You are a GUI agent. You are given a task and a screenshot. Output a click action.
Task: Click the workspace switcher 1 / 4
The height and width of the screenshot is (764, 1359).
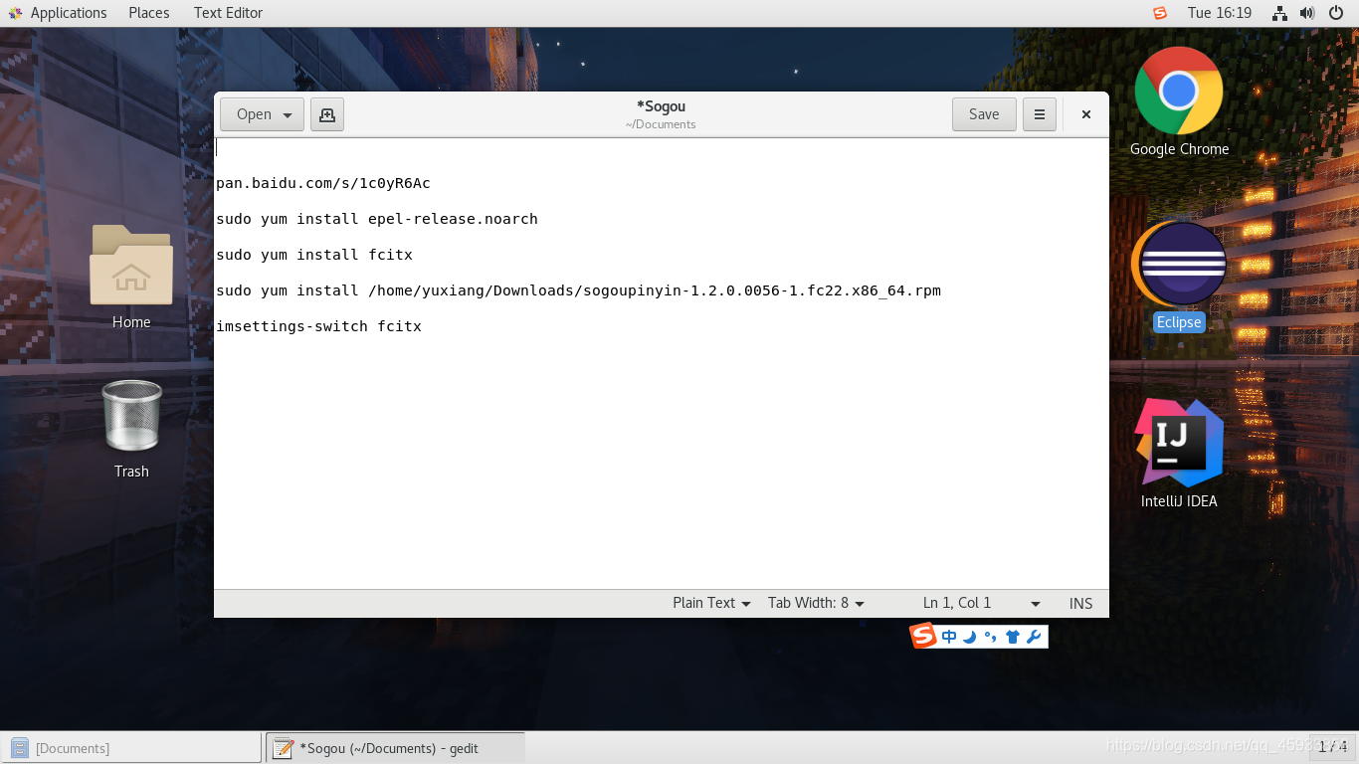click(1332, 747)
